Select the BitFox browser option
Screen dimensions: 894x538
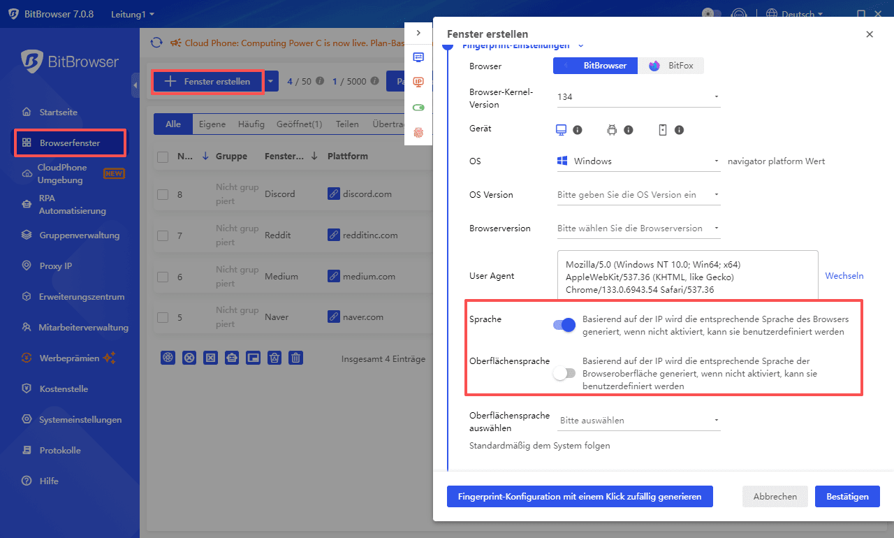point(671,65)
